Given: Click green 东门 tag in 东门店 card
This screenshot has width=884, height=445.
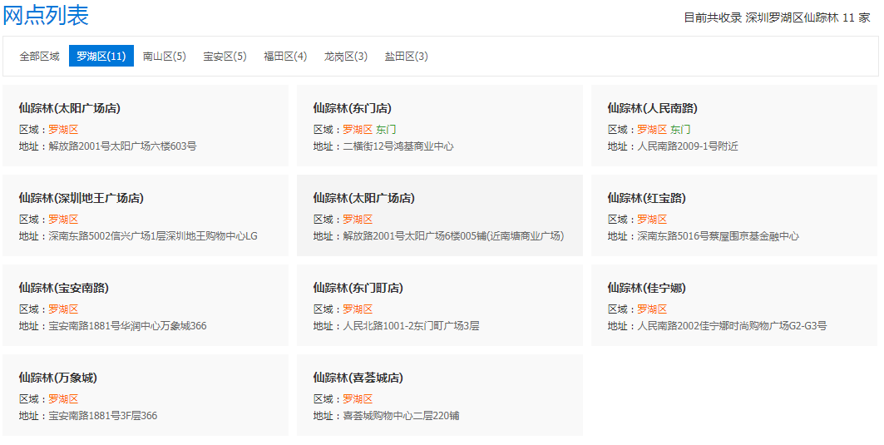Looking at the screenshot, I should (x=386, y=130).
